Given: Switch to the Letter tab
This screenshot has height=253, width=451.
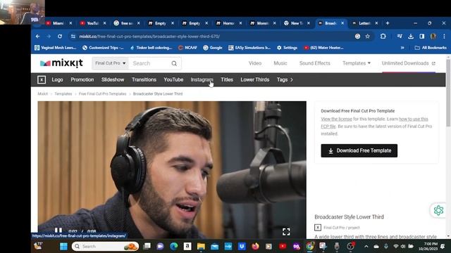Looking at the screenshot, I should [364, 23].
